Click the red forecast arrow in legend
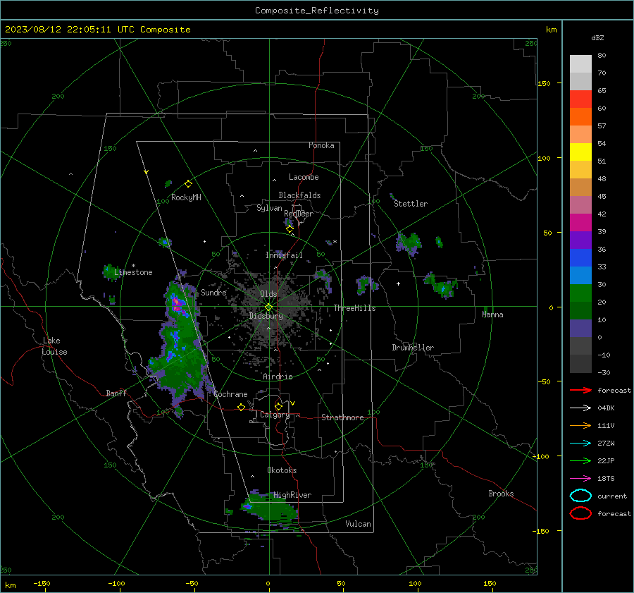The height and width of the screenshot is (593, 634). point(580,390)
